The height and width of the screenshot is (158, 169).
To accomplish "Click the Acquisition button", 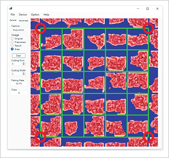I will [x=19, y=30].
